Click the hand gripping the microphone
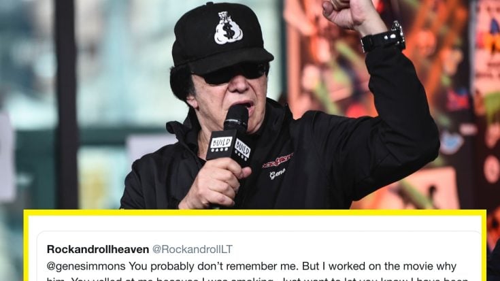The height and width of the screenshot is (281, 500). tap(214, 184)
